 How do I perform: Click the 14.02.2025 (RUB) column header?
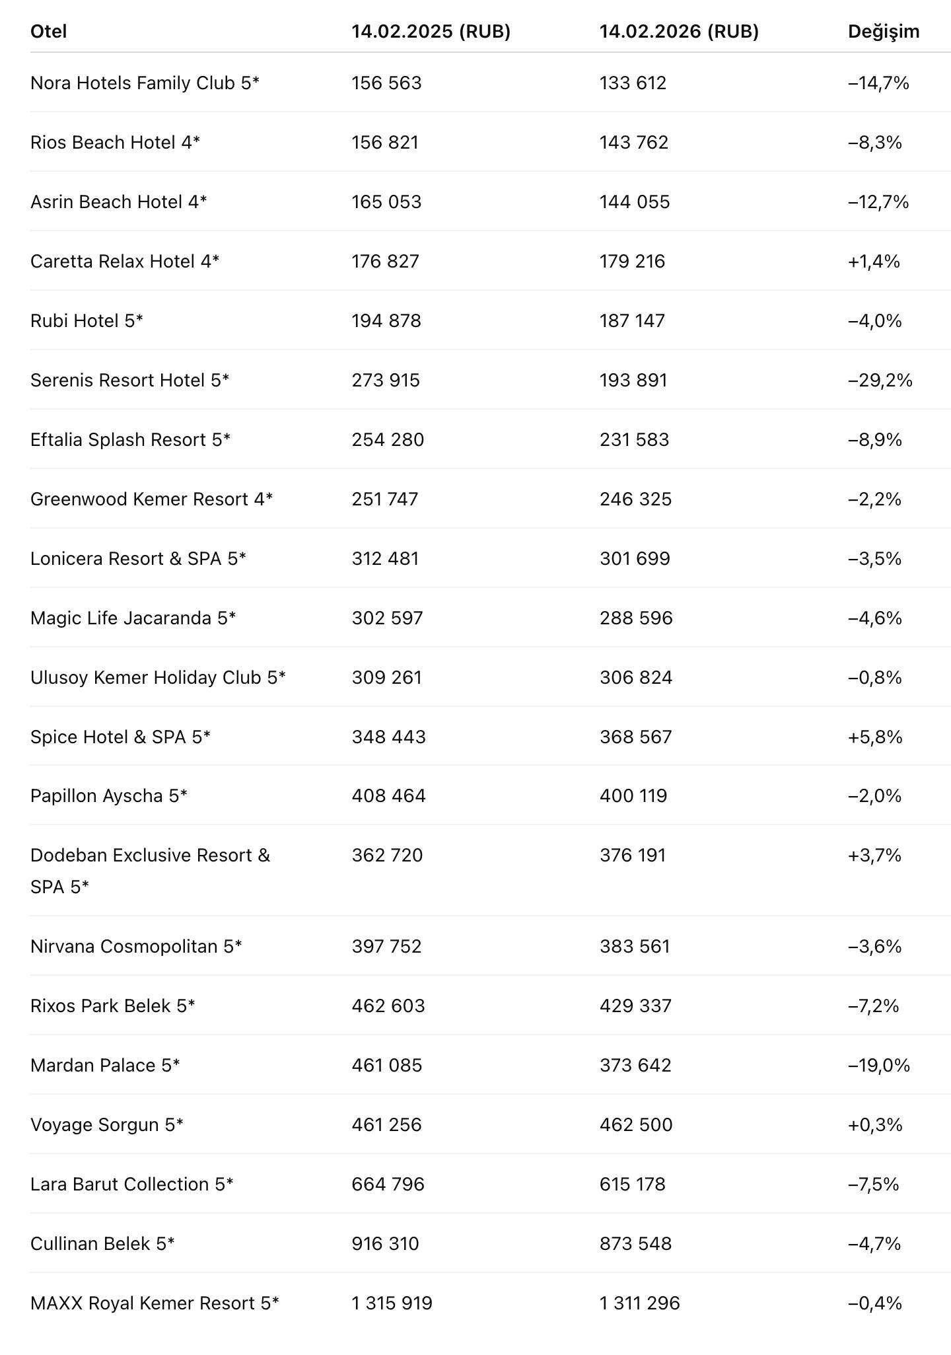pyautogui.click(x=431, y=32)
